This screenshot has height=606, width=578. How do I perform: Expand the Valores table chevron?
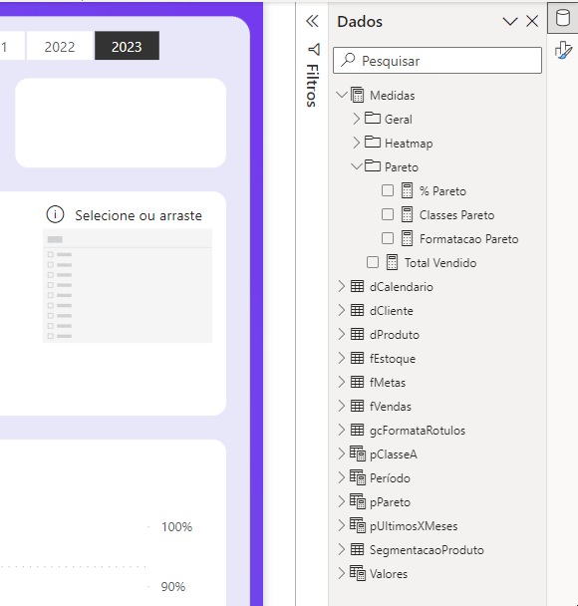pos(342,573)
